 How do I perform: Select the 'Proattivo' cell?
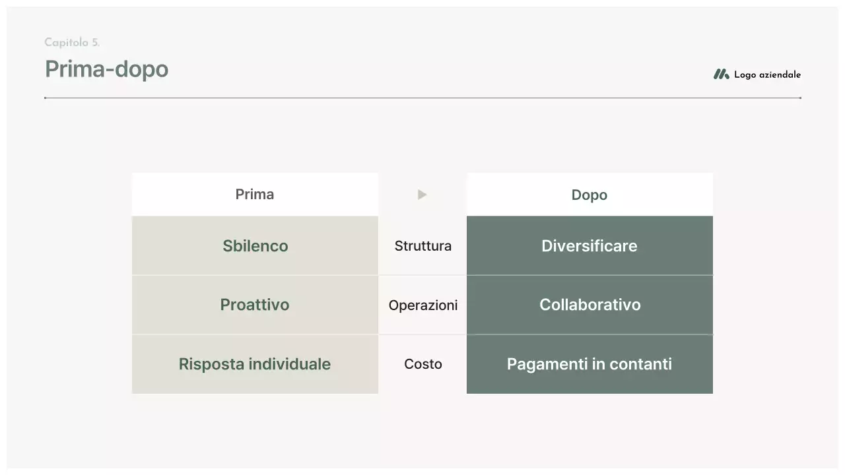(255, 305)
